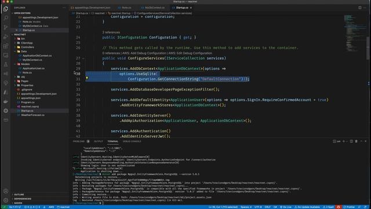Open the Source Control view icon
Screen dimensions: 371x209
coord(6,27)
